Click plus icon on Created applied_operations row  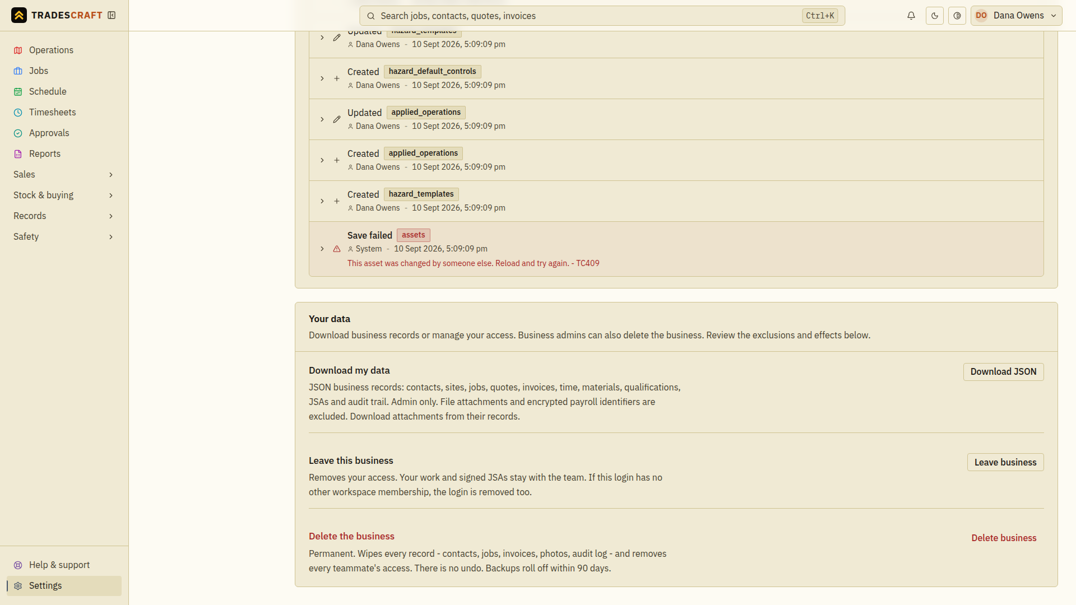click(x=337, y=160)
